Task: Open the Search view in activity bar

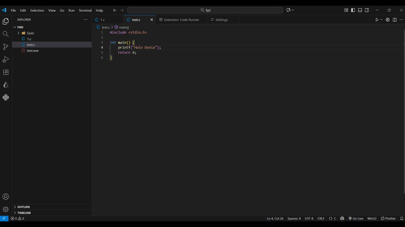Action: (x=6, y=34)
